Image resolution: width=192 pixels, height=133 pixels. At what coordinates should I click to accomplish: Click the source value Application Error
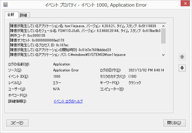tap(66, 70)
